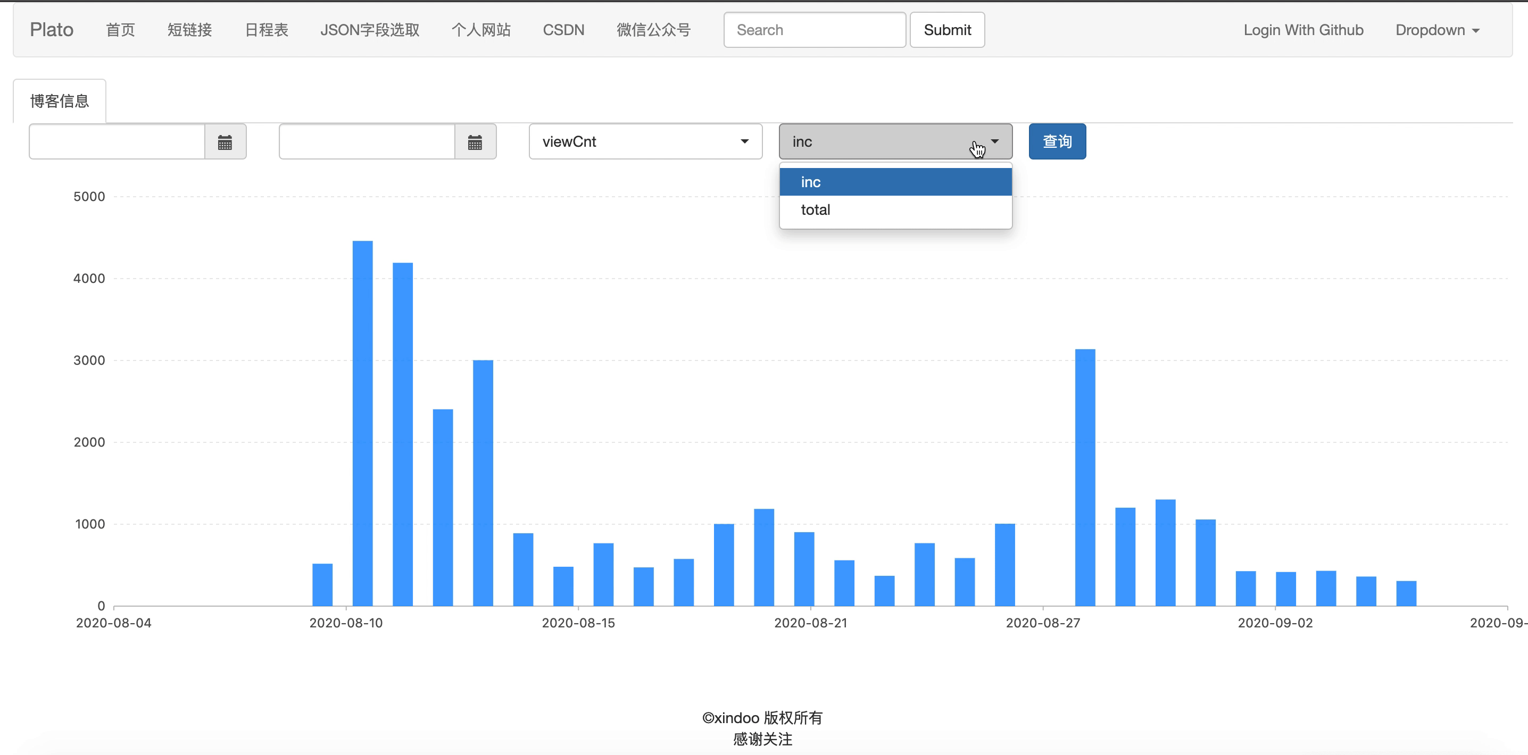This screenshot has height=755, width=1528.
Task: Switch to the 博客信息 tab
Action: coord(59,102)
